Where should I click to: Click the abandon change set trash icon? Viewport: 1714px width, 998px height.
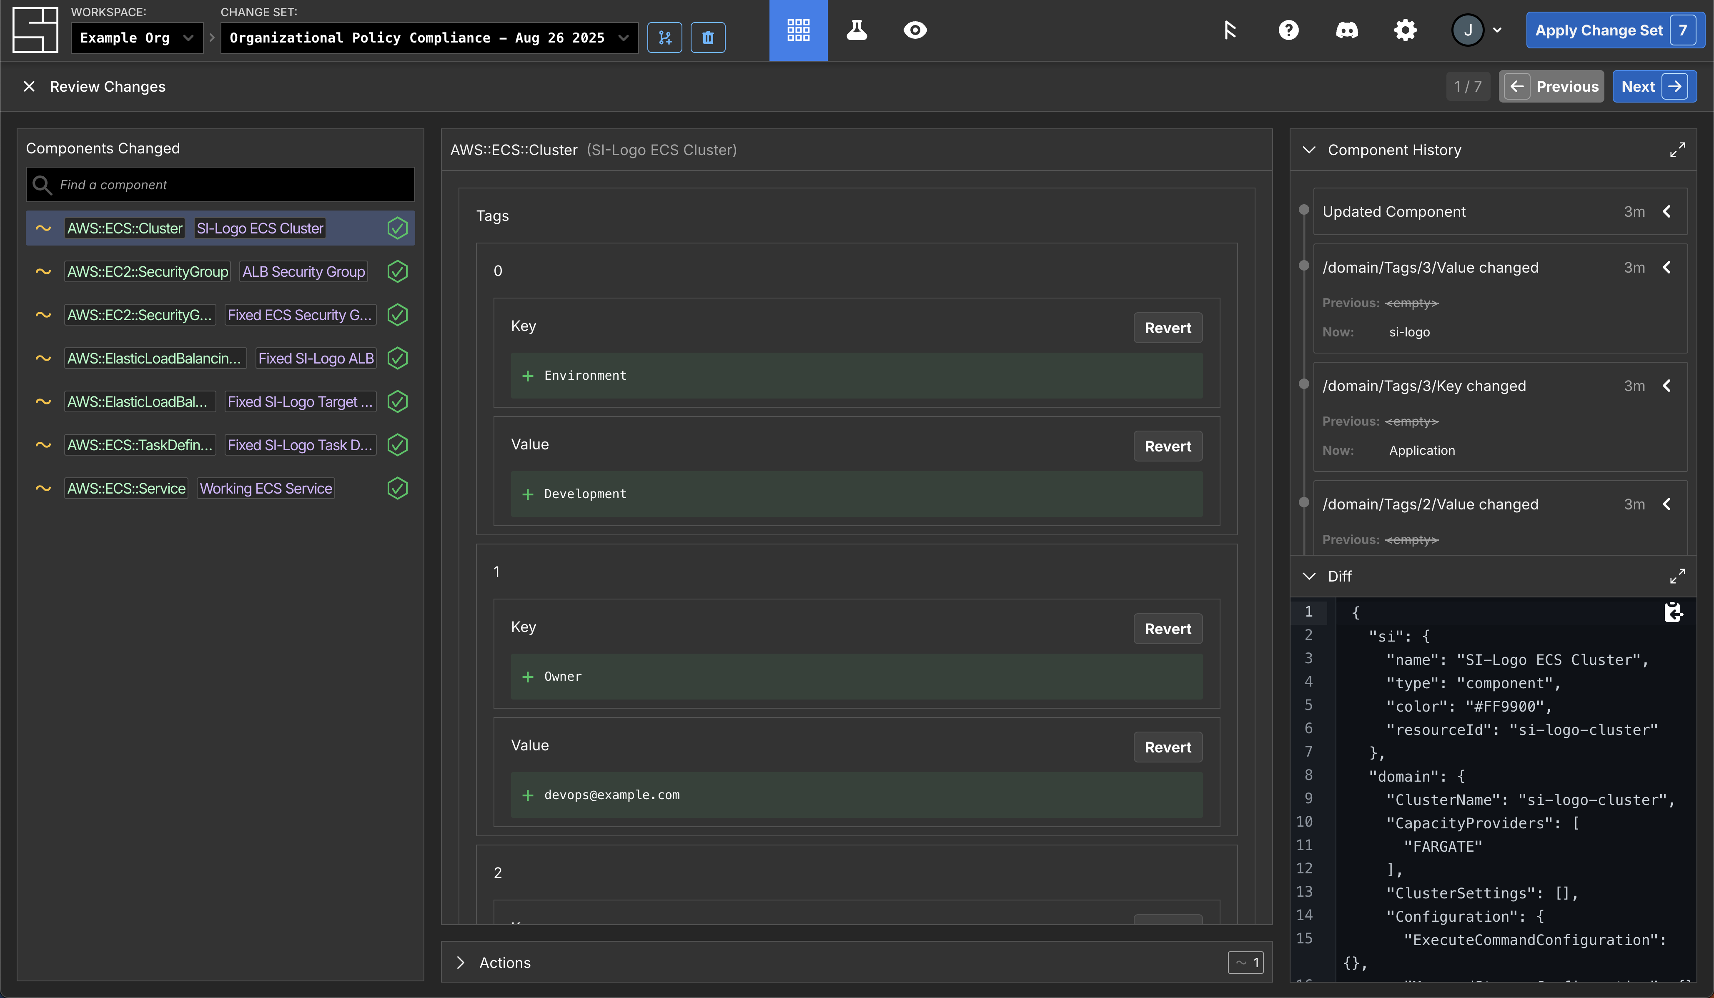[x=708, y=38]
